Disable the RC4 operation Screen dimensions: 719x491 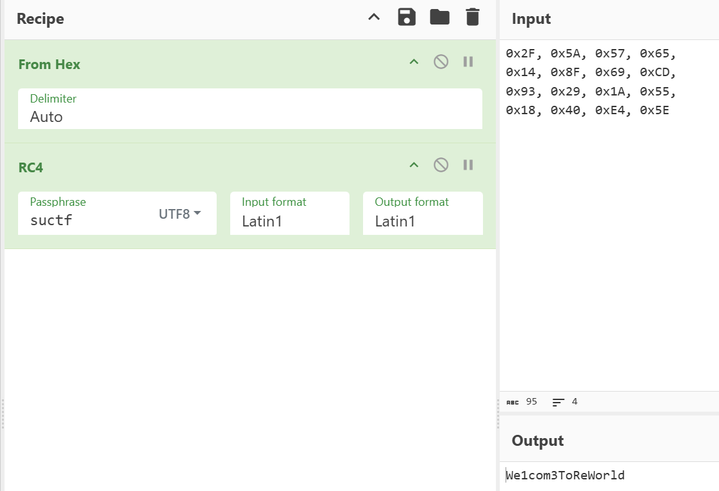pyautogui.click(x=441, y=165)
